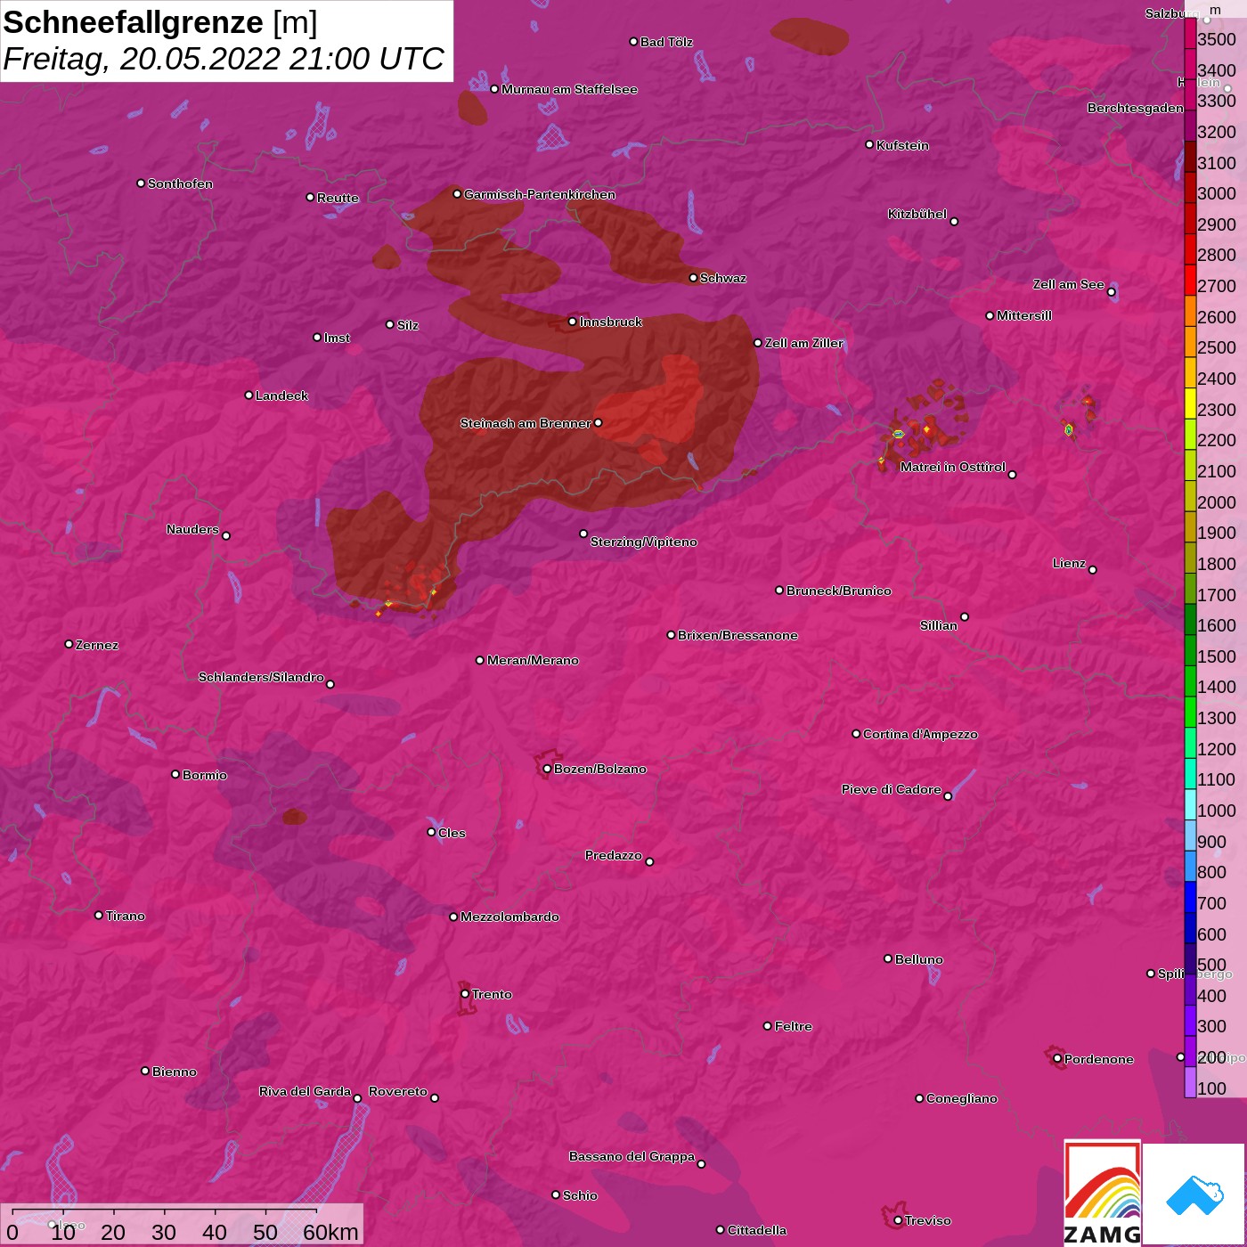The height and width of the screenshot is (1247, 1247).
Task: Click the Nauders marker dot
Action: pos(226,535)
